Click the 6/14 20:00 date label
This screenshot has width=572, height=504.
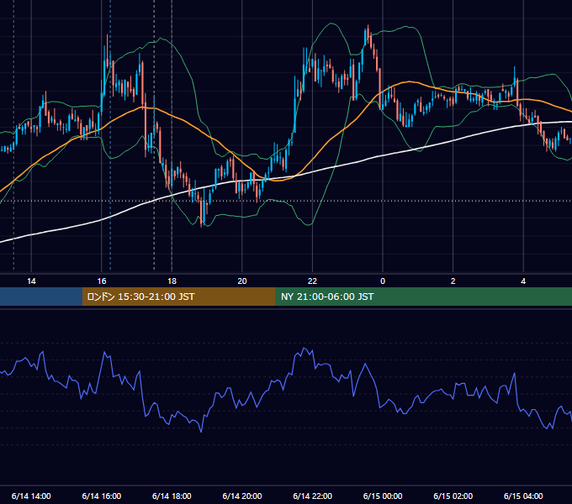[242, 496]
